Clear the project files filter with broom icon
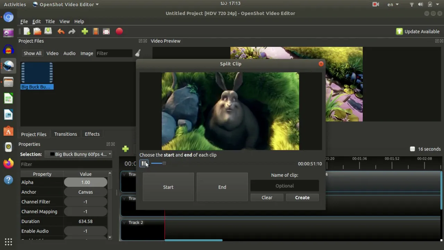The image size is (444, 250). [138, 53]
